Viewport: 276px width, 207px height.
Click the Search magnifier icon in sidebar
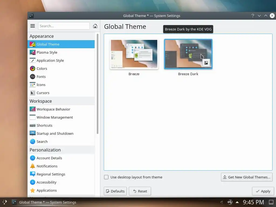click(33, 142)
